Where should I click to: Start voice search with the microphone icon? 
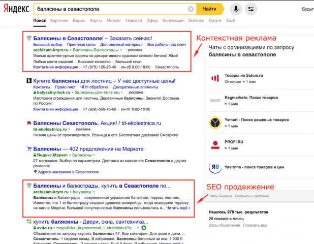[x=236, y=9]
